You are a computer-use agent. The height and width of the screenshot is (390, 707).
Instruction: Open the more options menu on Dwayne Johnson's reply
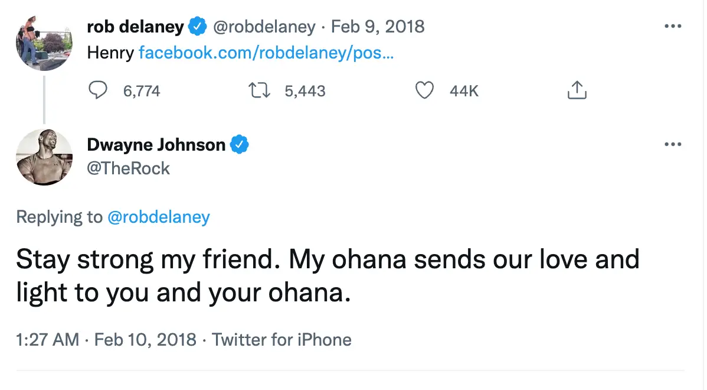[673, 144]
